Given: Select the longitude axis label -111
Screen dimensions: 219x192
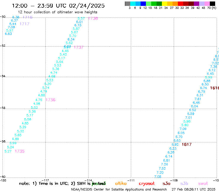Looking at the screenshot, I should tap(131, 180).
